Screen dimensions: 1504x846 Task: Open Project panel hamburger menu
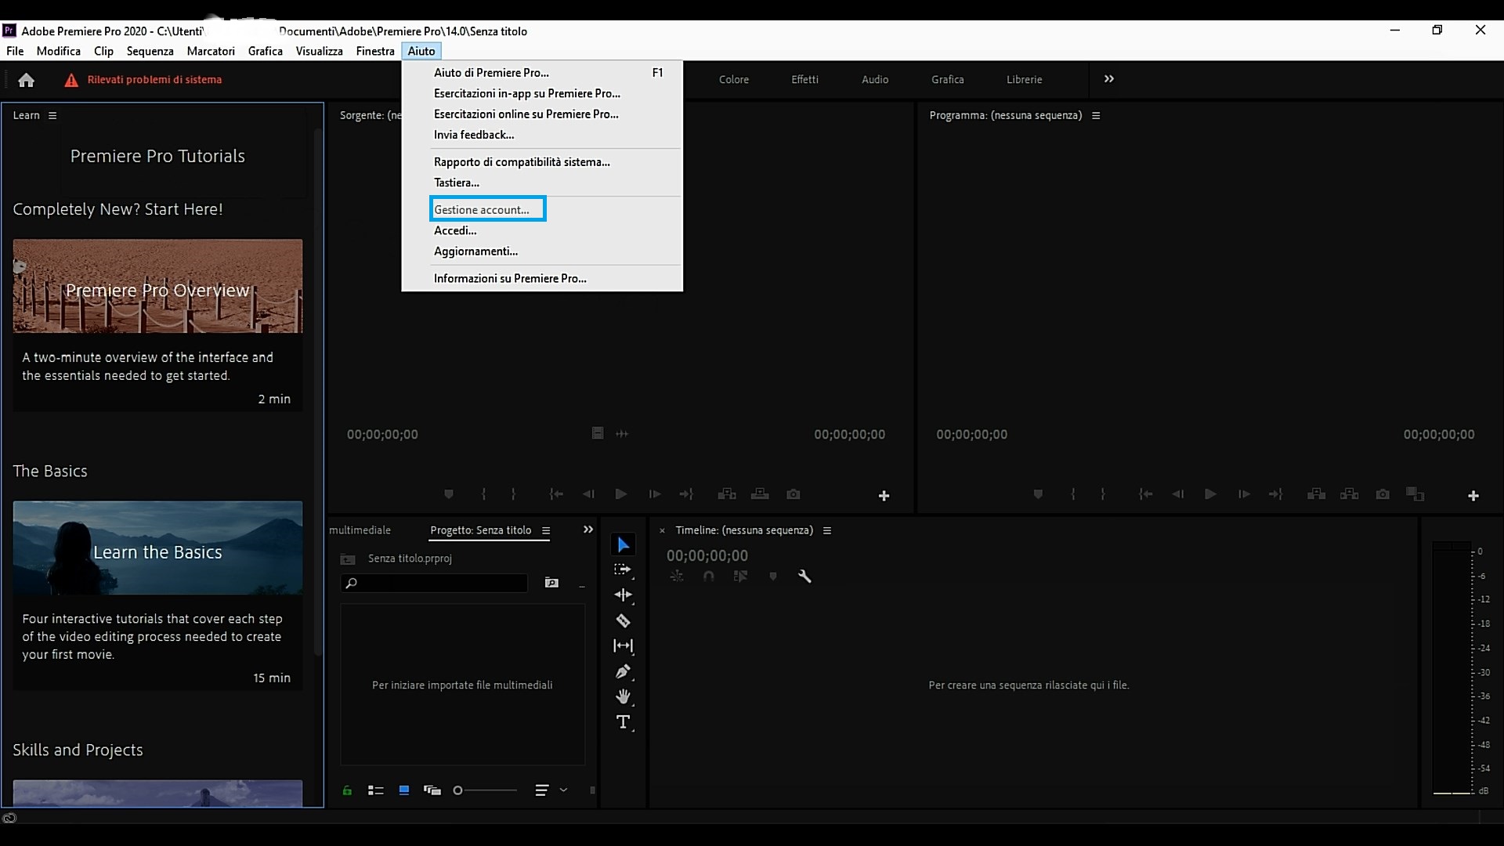pos(546,530)
